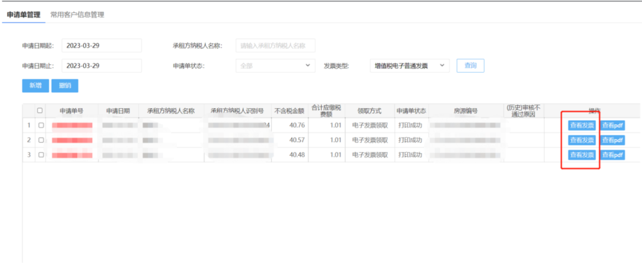Open 查看pdf for the third row
The image size is (642, 264).
[612, 155]
